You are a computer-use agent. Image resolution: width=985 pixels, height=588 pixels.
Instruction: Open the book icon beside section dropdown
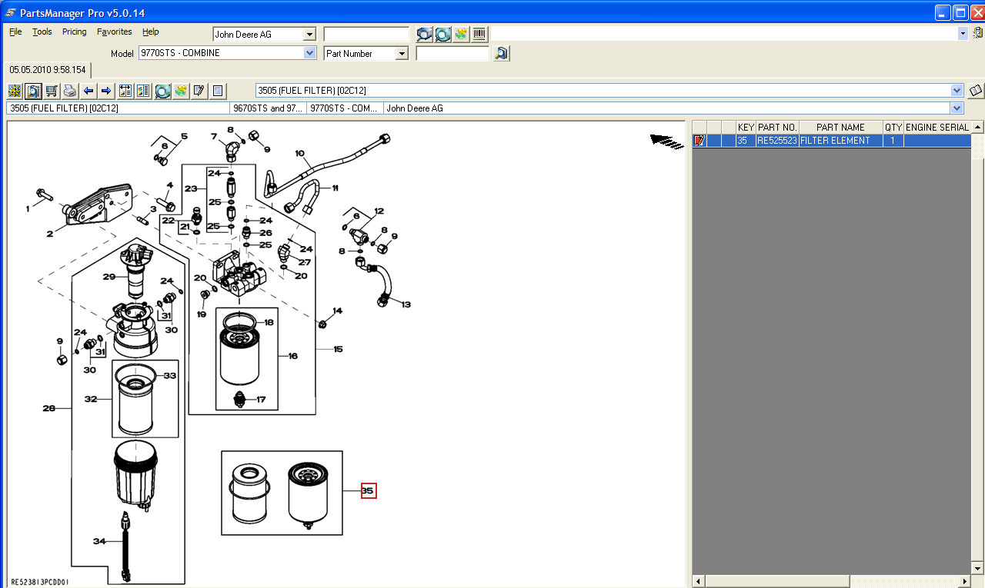coord(976,91)
